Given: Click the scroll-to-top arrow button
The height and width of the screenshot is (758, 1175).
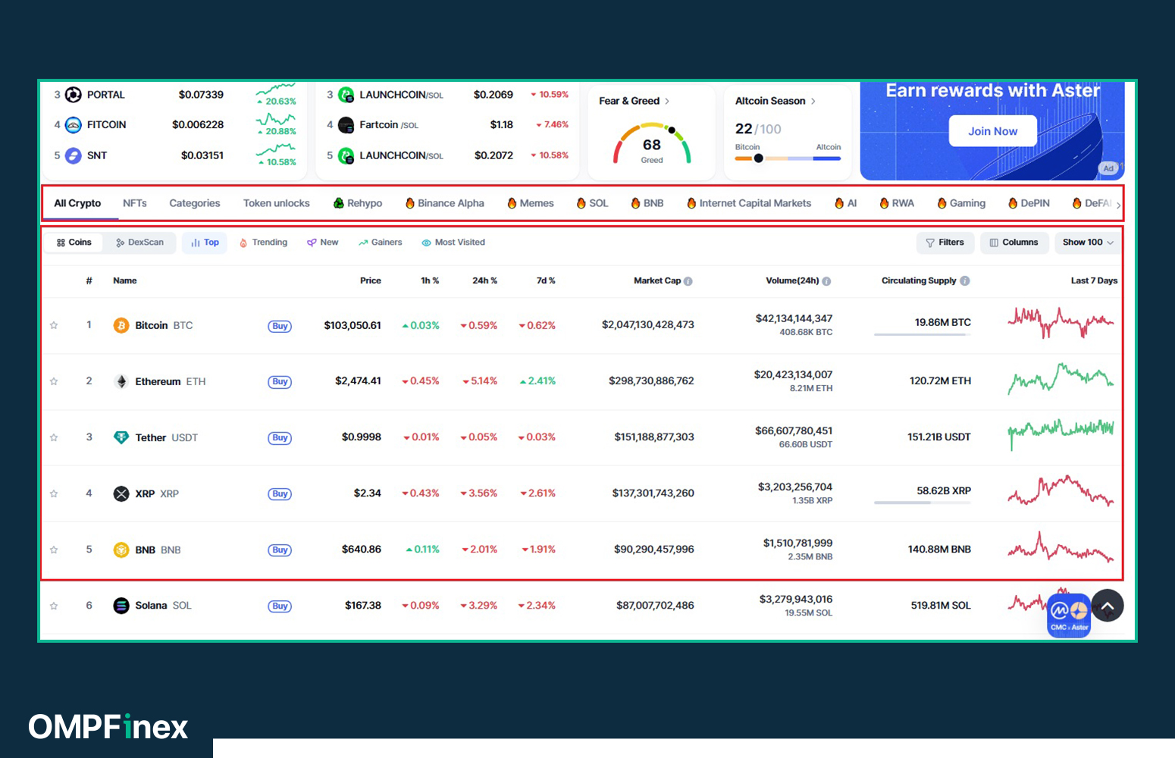Looking at the screenshot, I should coord(1108,606).
